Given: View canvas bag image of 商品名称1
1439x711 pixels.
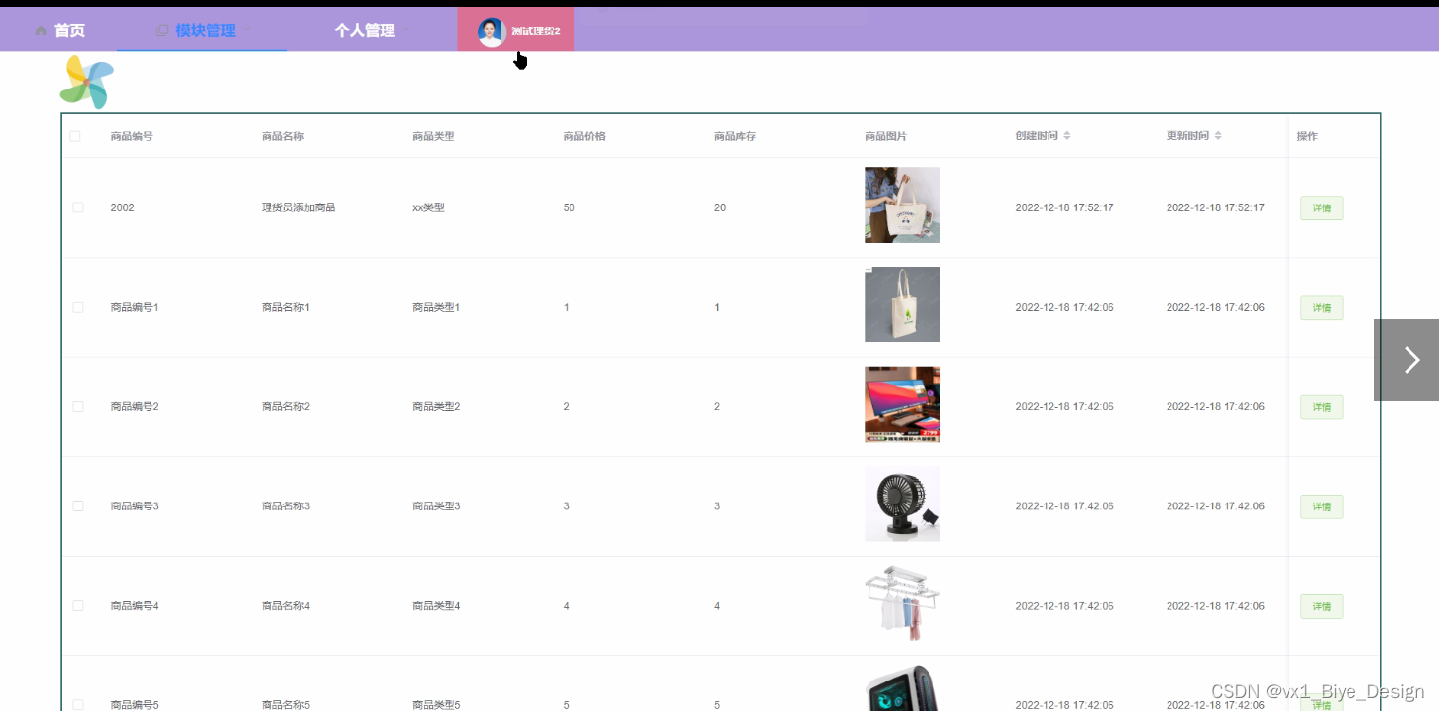Looking at the screenshot, I should 902,304.
